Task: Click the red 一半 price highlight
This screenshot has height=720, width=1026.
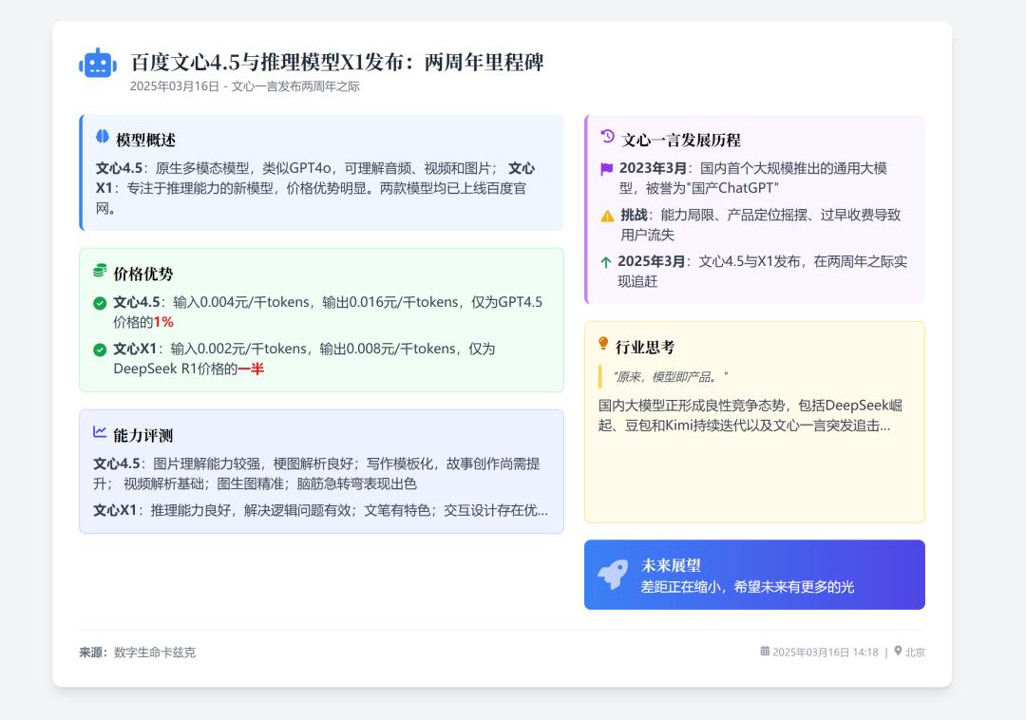Action: pos(251,369)
